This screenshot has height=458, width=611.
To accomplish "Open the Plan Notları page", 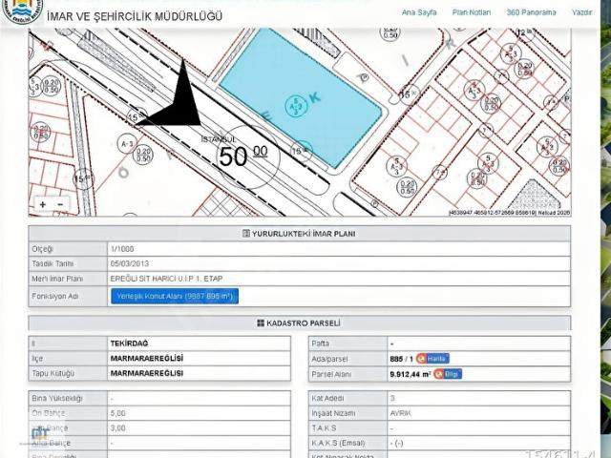I will click(x=471, y=12).
